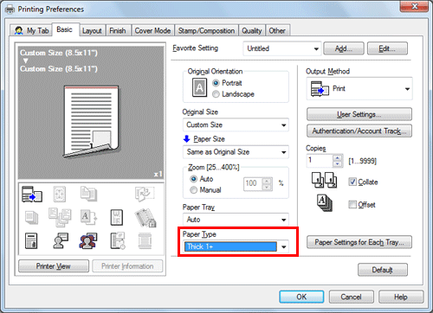Screen dimensions: 433x313
Task: Open Paper Tray dropdown set to Auto
Action: pyautogui.click(x=236, y=220)
